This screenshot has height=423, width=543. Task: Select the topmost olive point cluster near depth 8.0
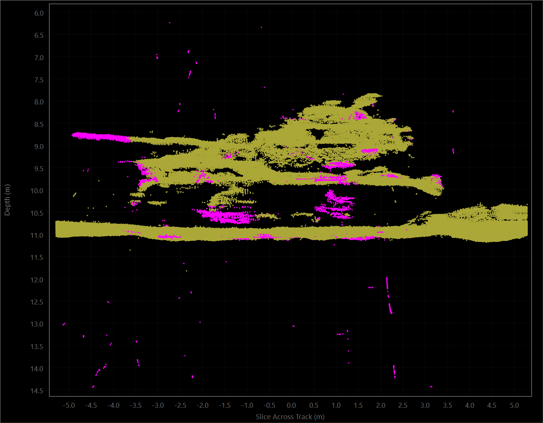tap(367, 100)
